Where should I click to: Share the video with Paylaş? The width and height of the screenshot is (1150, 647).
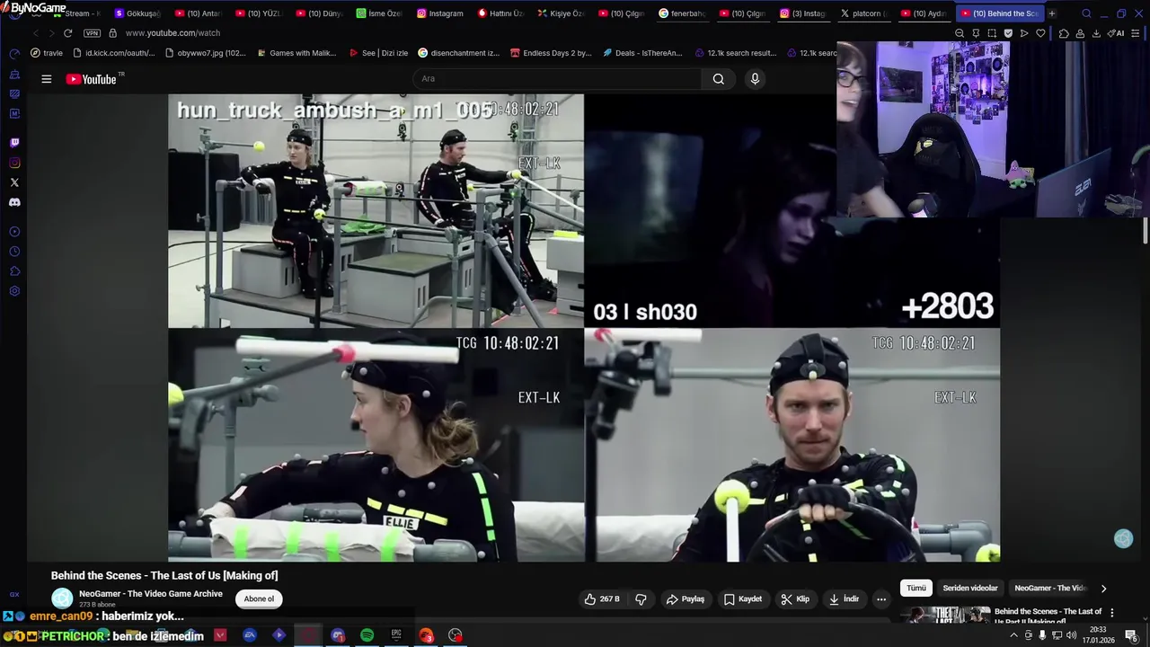point(685,599)
